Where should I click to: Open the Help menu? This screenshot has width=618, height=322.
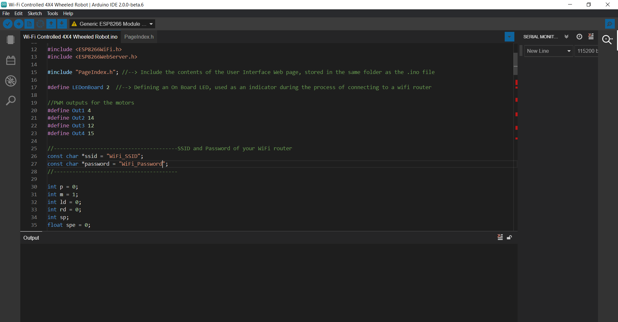68,13
